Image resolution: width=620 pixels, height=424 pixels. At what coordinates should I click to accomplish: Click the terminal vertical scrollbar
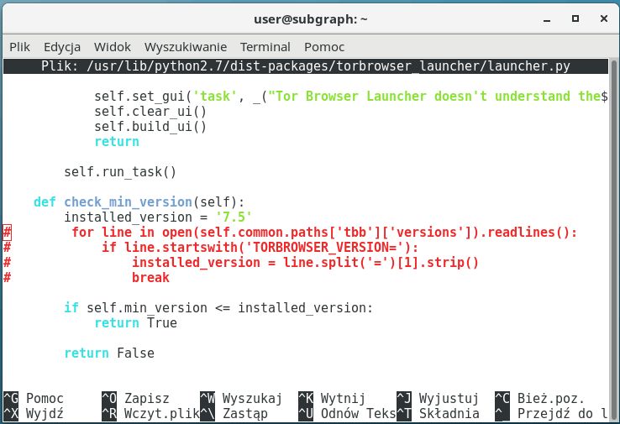pos(613,239)
